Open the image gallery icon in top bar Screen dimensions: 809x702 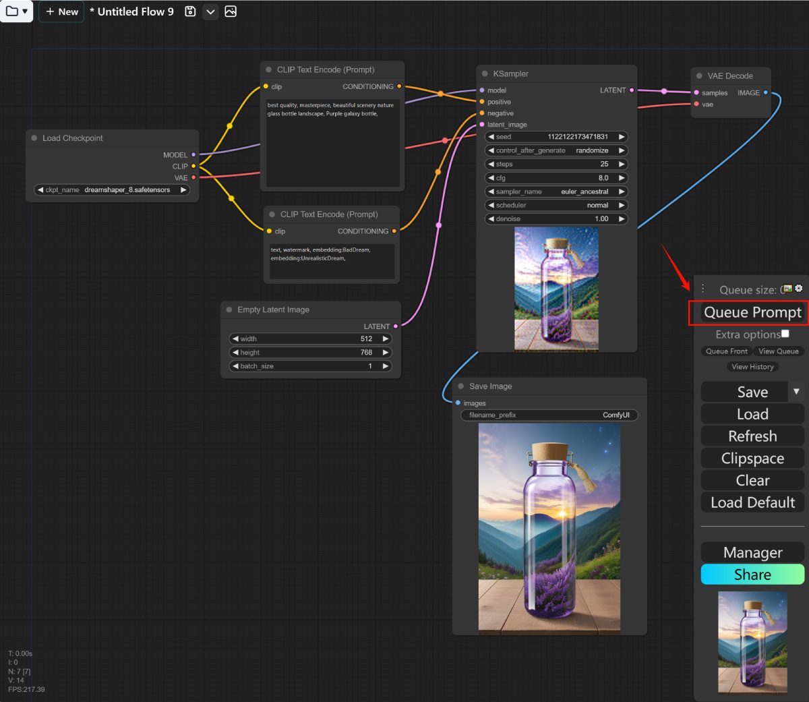point(231,11)
